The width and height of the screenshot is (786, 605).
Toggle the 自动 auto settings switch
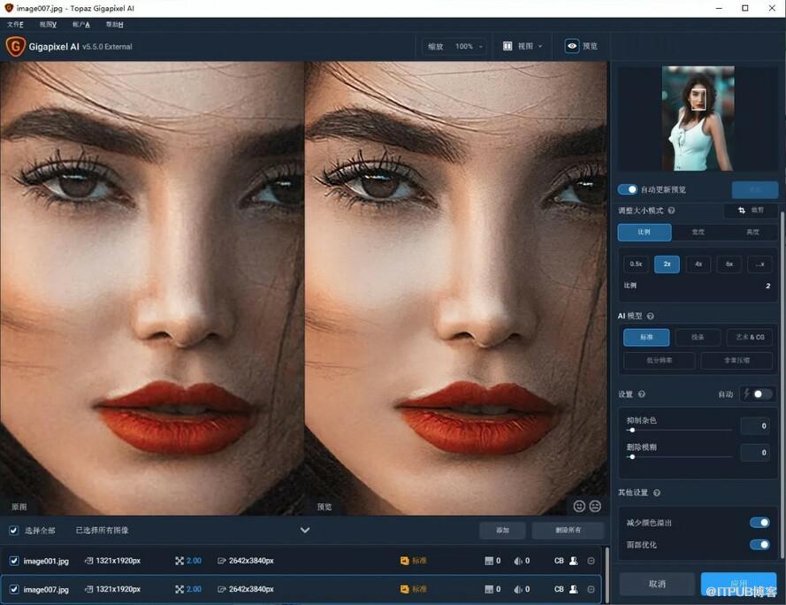(762, 394)
